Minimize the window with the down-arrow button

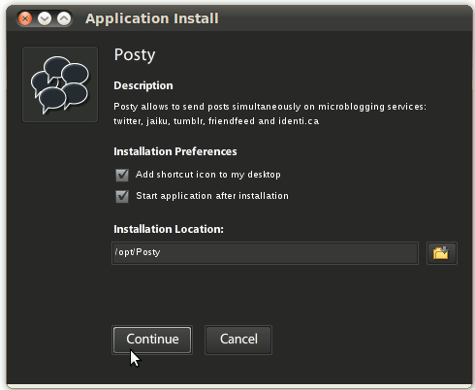point(45,18)
